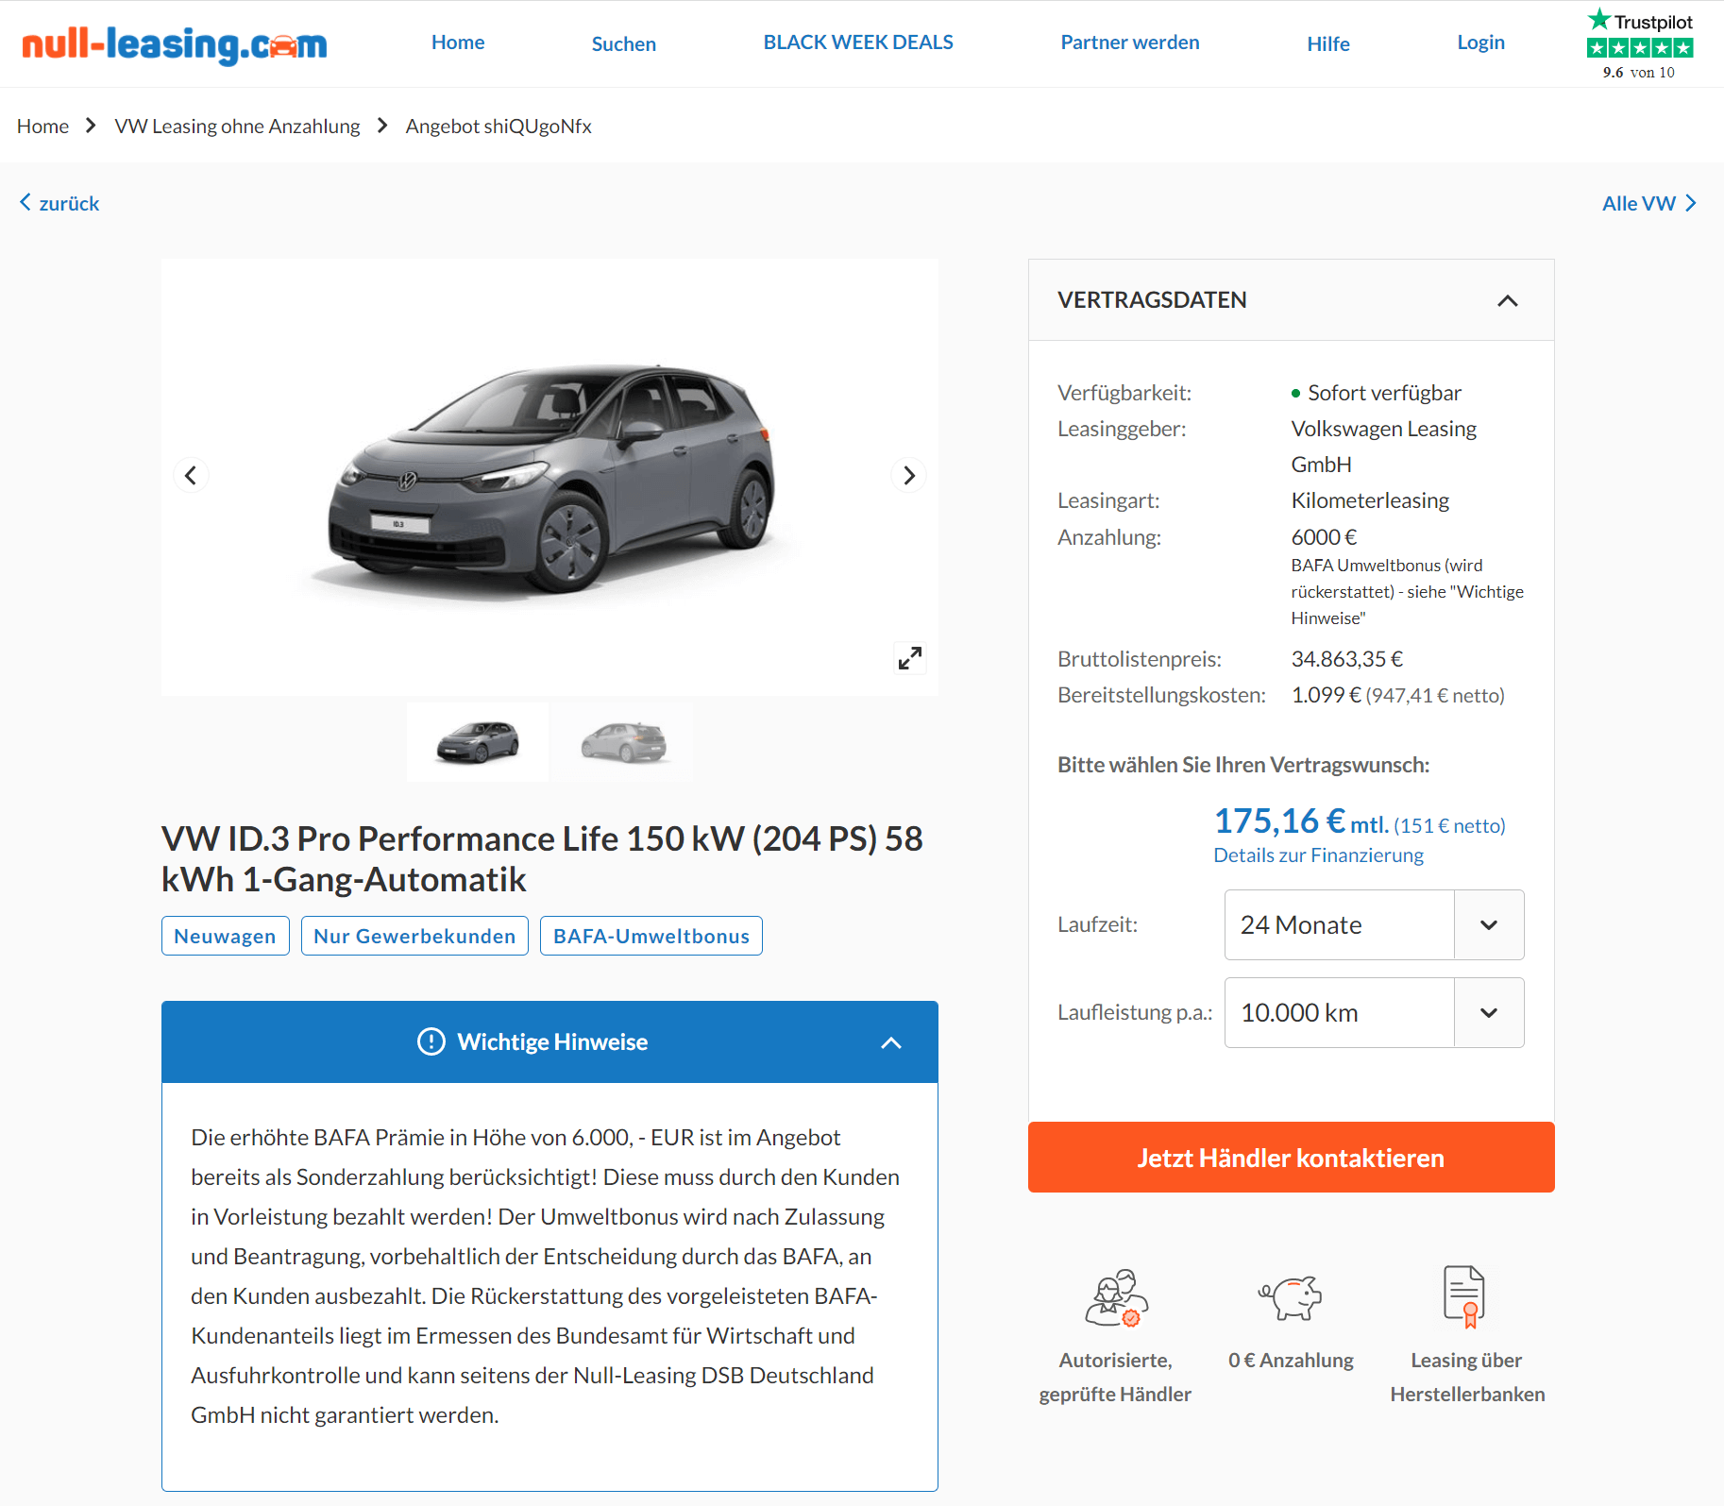1724x1506 pixels.
Task: Go back using the zurück link
Action: point(59,203)
